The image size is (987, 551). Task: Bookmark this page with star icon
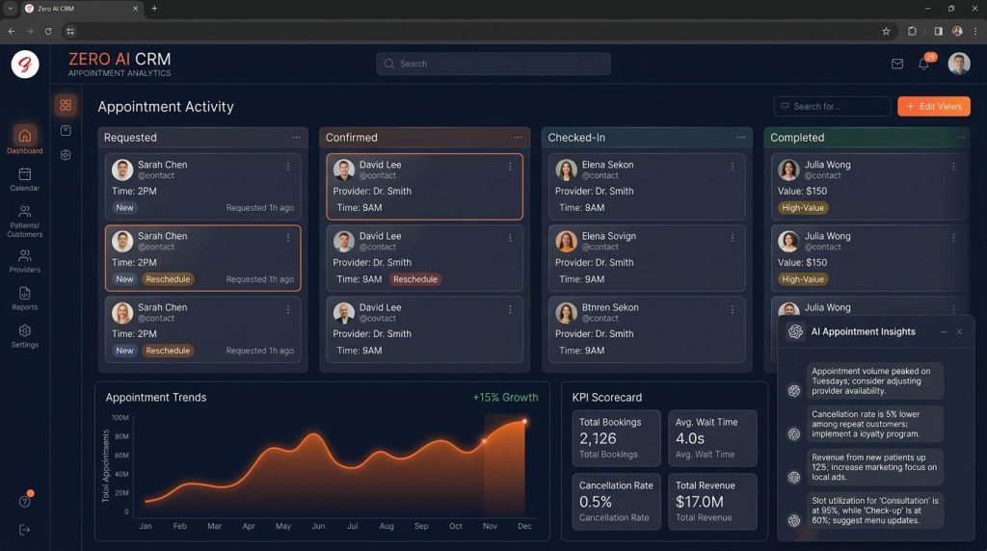886,31
